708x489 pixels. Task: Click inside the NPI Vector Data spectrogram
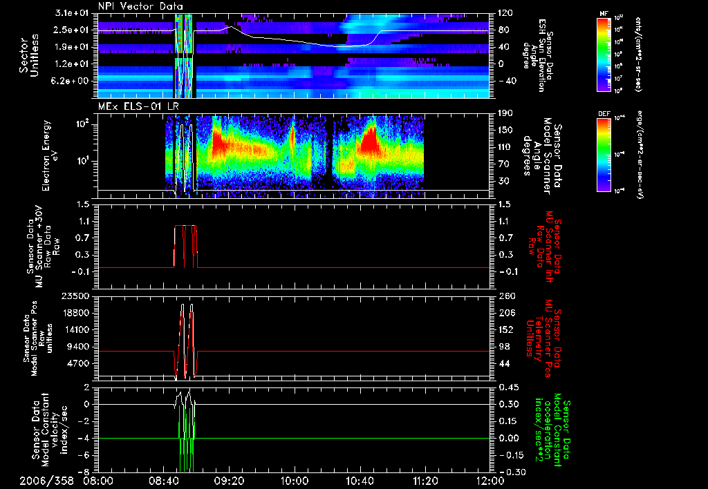293,55
